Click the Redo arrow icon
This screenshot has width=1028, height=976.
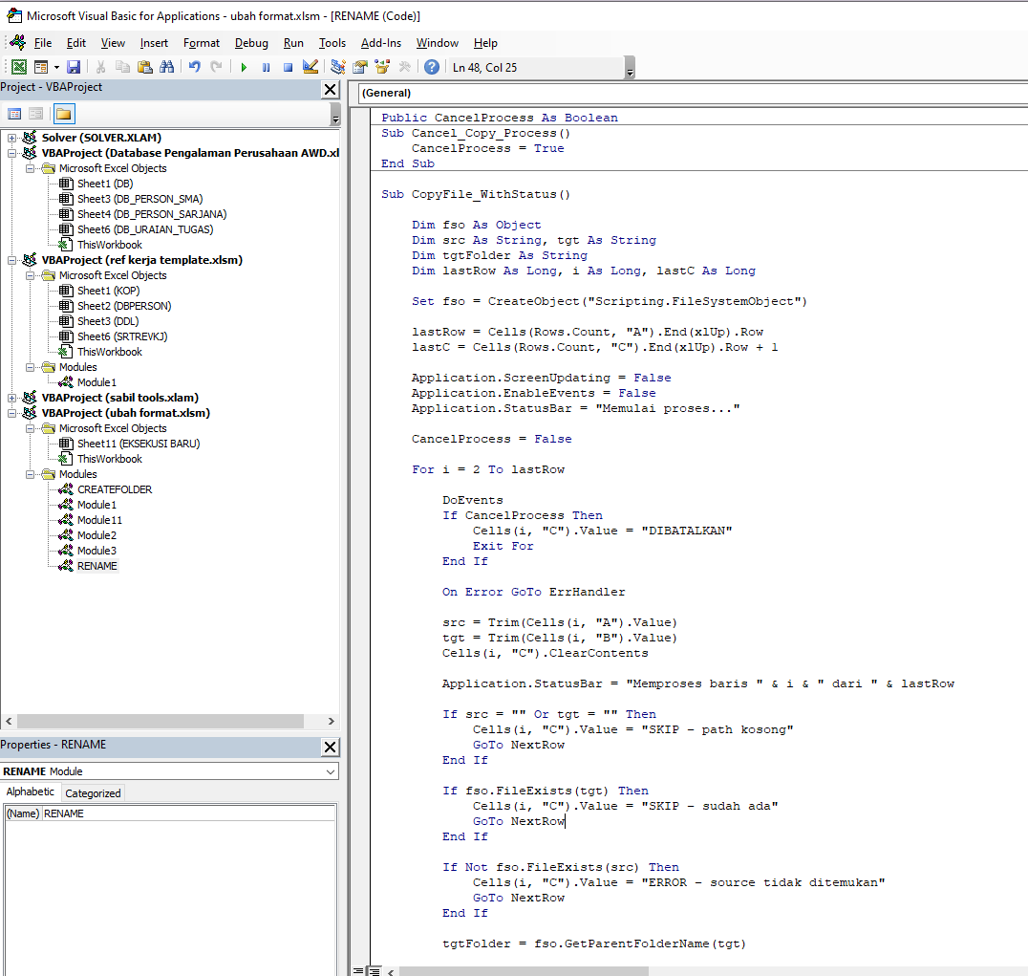[216, 67]
